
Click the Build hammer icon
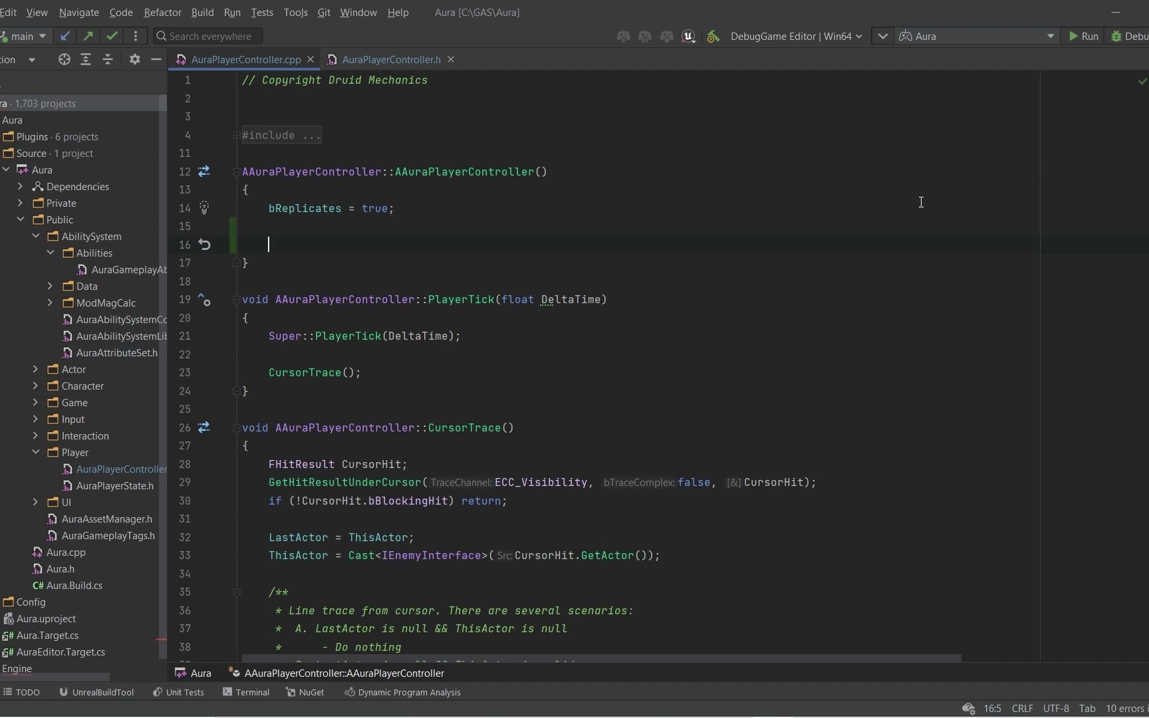tap(713, 37)
